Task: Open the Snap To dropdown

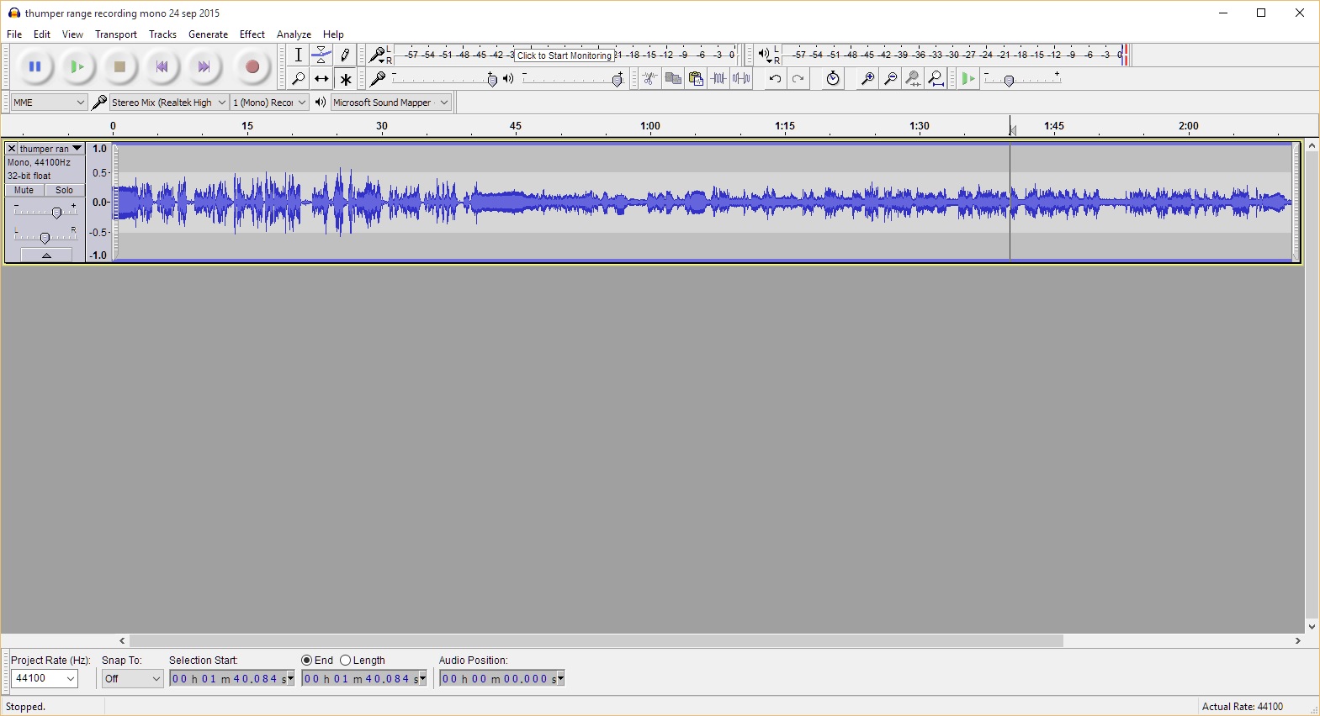Action: pos(132,679)
